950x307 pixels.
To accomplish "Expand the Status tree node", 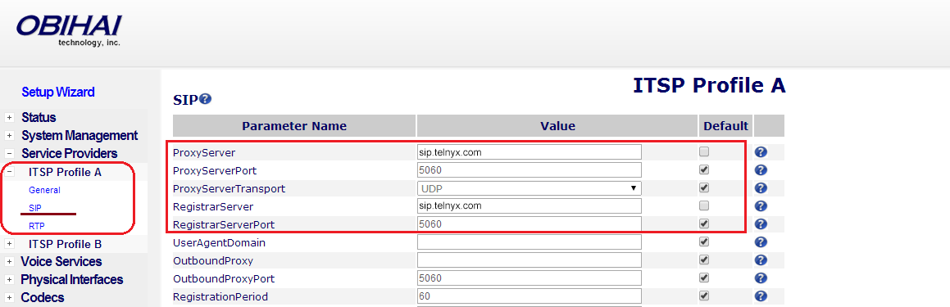I will point(9,117).
